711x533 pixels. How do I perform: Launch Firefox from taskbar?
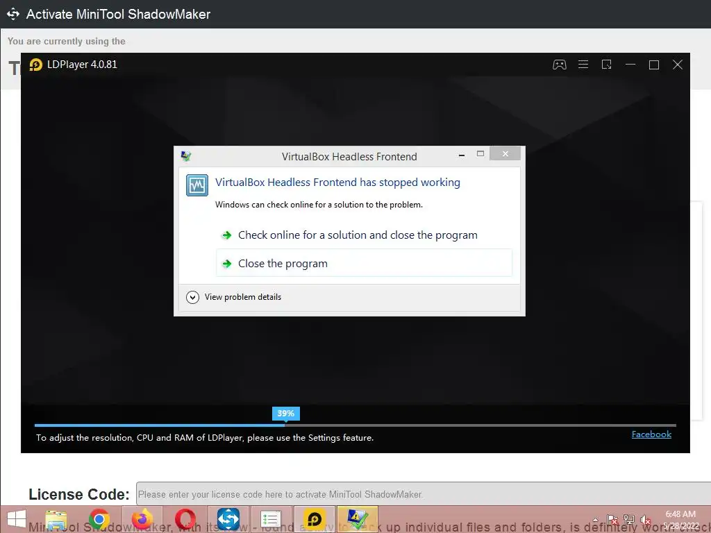click(x=142, y=519)
